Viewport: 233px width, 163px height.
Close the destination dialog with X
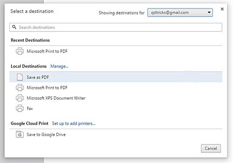pyautogui.click(x=222, y=9)
